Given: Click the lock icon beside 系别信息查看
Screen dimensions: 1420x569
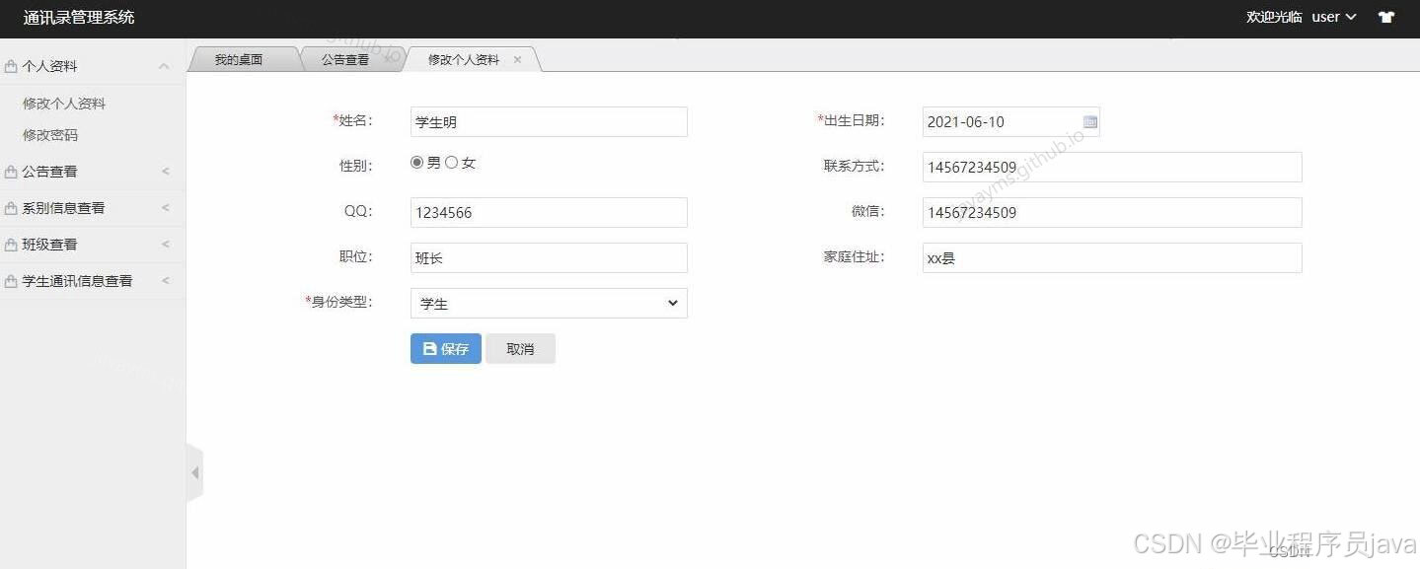Looking at the screenshot, I should coord(11,208).
